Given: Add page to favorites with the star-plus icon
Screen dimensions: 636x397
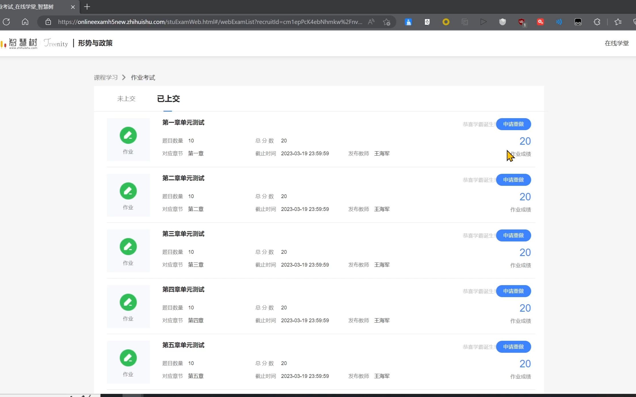Looking at the screenshot, I should [387, 22].
